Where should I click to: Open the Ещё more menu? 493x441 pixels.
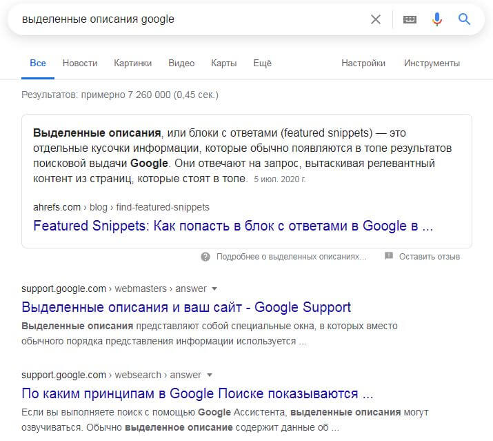coord(262,63)
